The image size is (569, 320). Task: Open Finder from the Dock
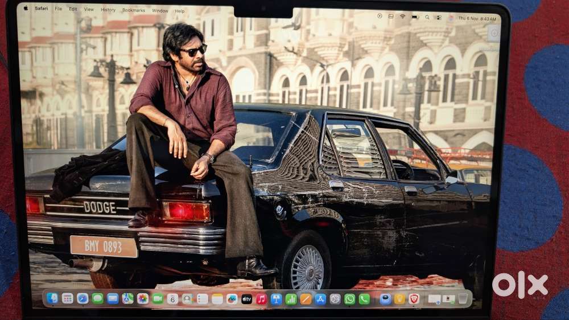[x=52, y=298]
